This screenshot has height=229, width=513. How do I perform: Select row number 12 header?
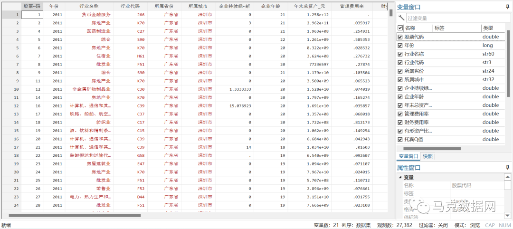11,105
